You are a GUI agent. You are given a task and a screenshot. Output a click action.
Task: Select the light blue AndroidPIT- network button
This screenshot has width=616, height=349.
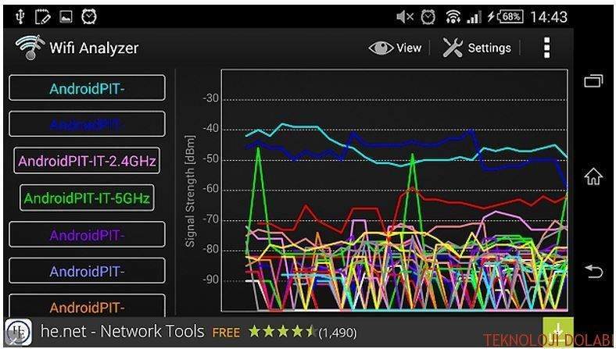tap(87, 271)
